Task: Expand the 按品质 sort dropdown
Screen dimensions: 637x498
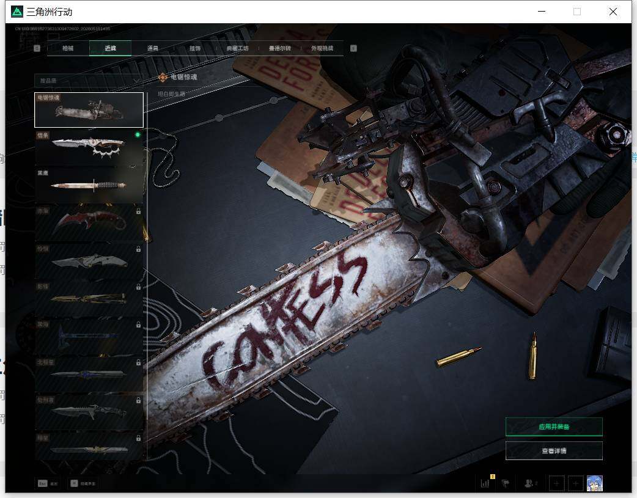Action: [89, 81]
